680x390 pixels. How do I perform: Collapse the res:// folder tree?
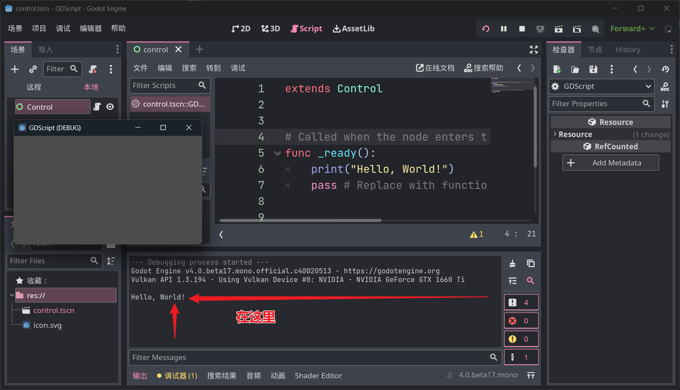pyautogui.click(x=12, y=295)
